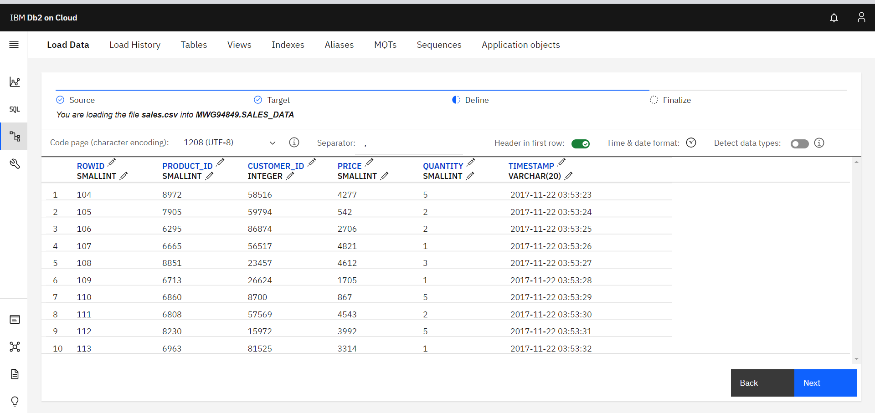Edit the PRODUCT_ID SMALLINT data type
This screenshot has height=413, width=875.
click(209, 176)
